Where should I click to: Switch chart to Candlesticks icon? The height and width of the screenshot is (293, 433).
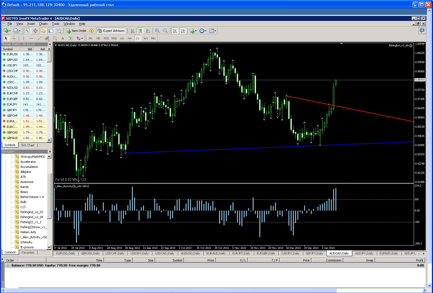140,31
